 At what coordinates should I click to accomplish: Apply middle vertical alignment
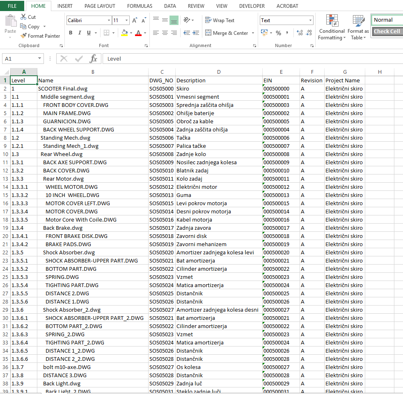(x=165, y=20)
